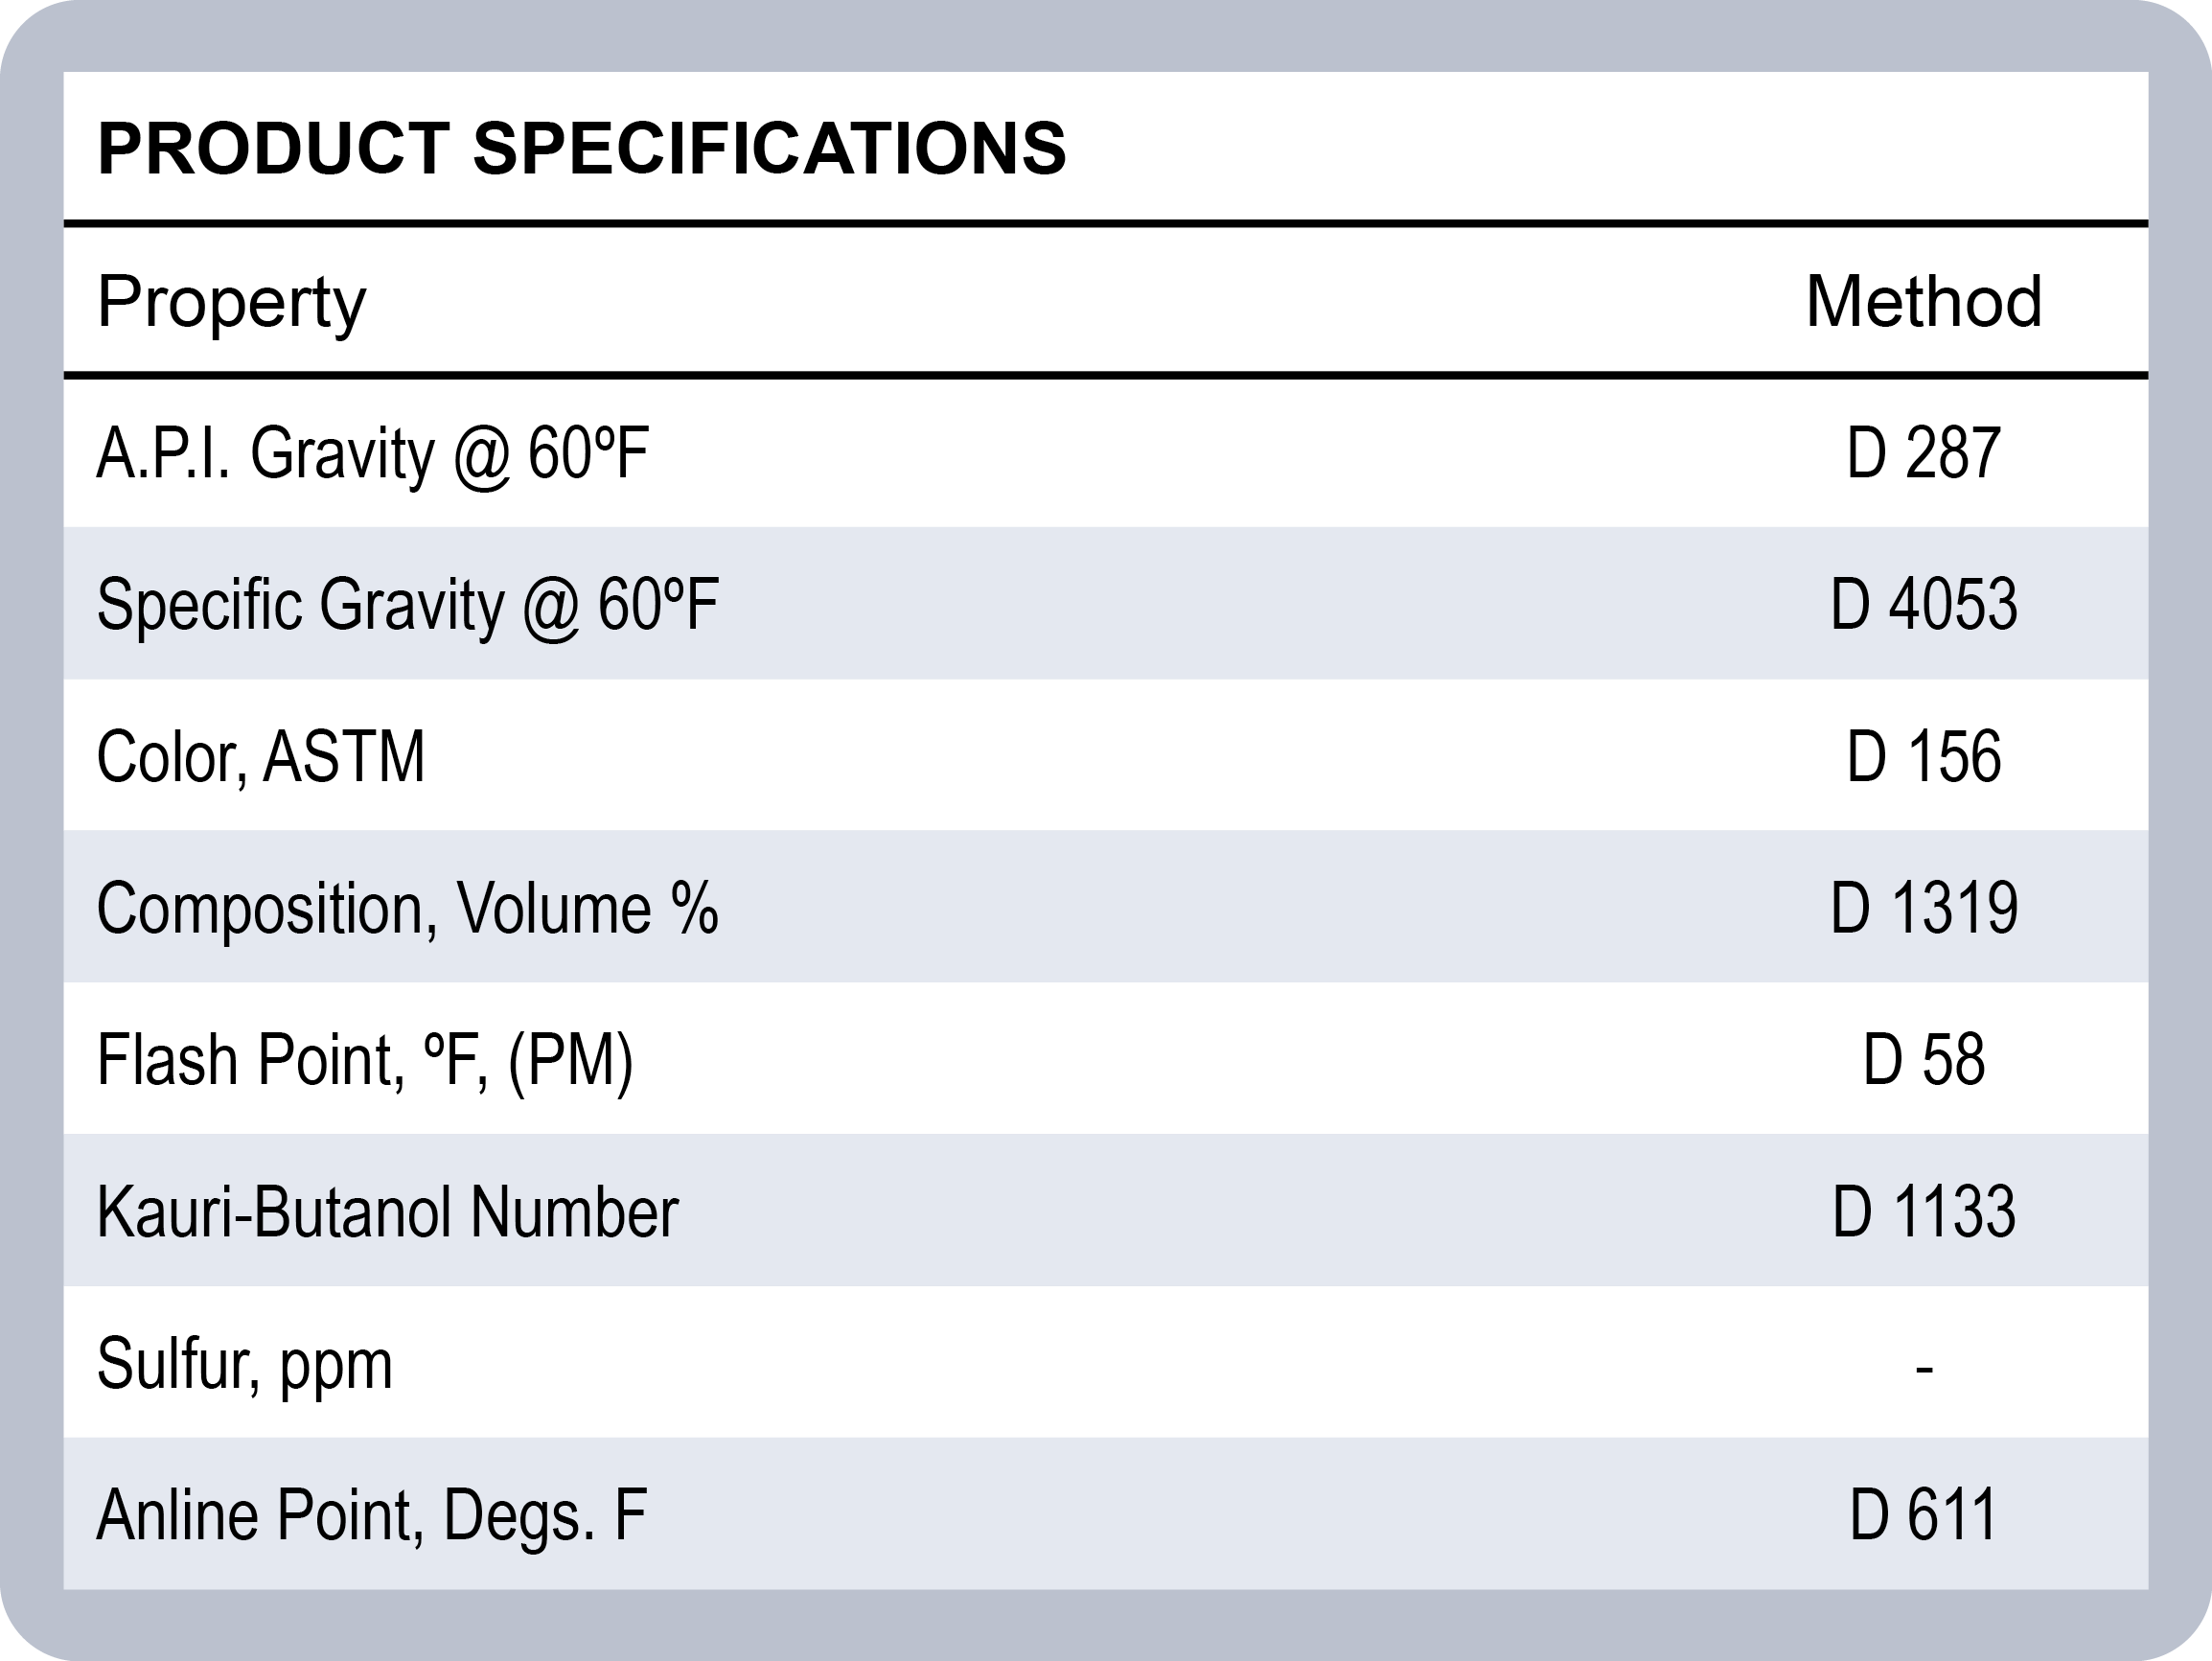2212x1661 pixels.
Task: Select the D 611 method value
Action: tap(1923, 1516)
